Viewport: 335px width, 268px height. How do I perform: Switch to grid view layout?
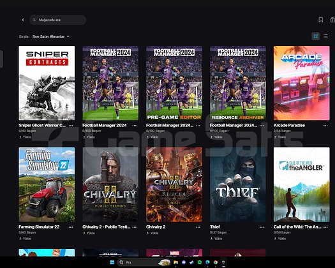coord(316,36)
